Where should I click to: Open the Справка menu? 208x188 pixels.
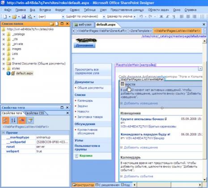tap(191, 10)
